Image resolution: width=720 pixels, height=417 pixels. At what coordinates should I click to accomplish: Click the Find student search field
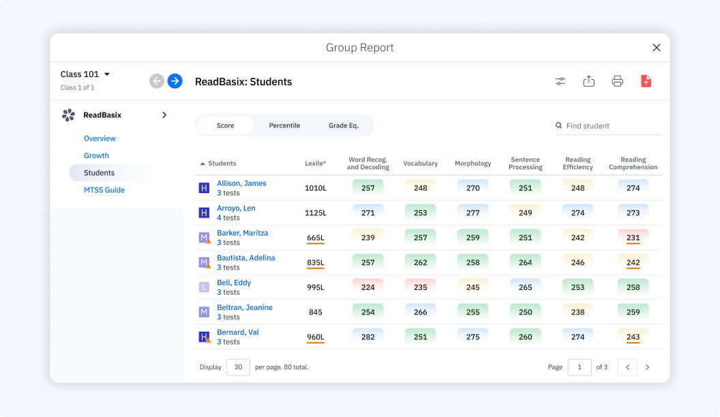(x=608, y=126)
